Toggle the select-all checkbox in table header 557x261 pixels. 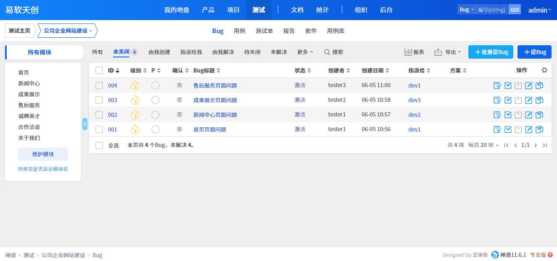click(99, 70)
